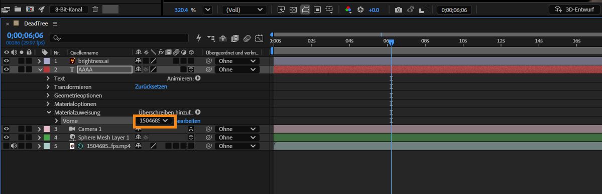Open the graph editor icon
The height and width of the screenshot is (194, 602).
[260, 38]
